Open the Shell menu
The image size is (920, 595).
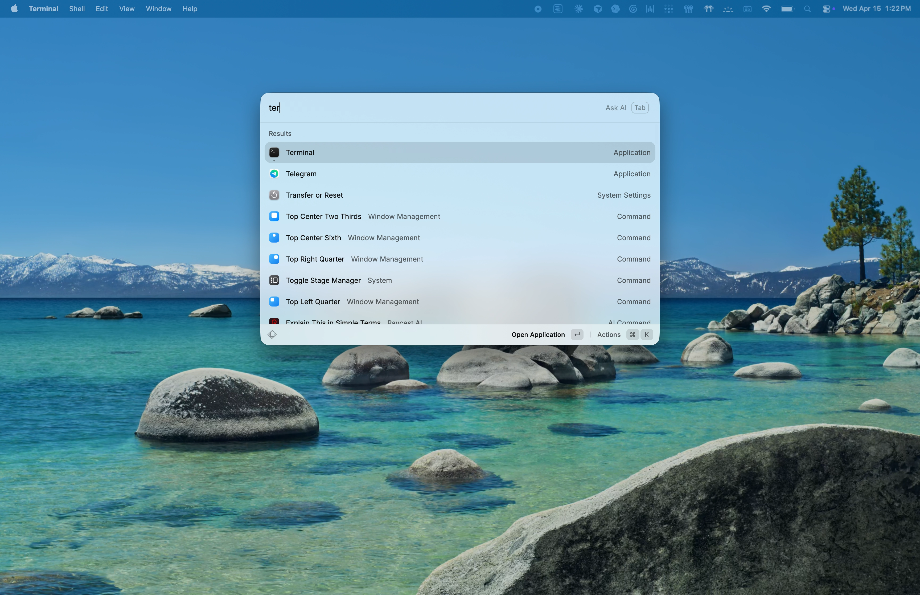[77, 9]
